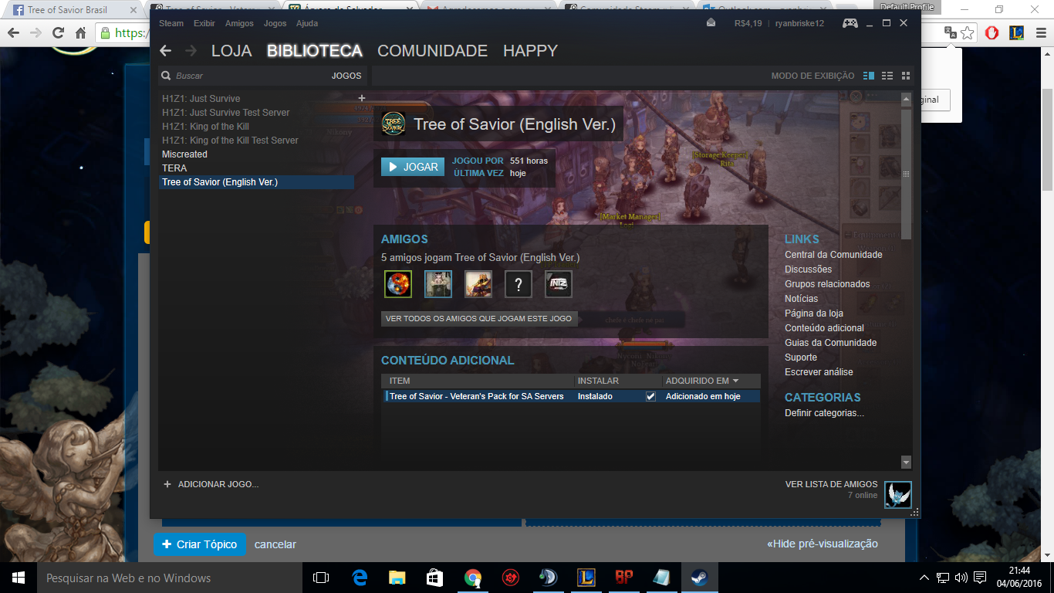The image size is (1054, 593).
Task: Sort DLC by Adquirido Em column arrow
Action: 735,381
